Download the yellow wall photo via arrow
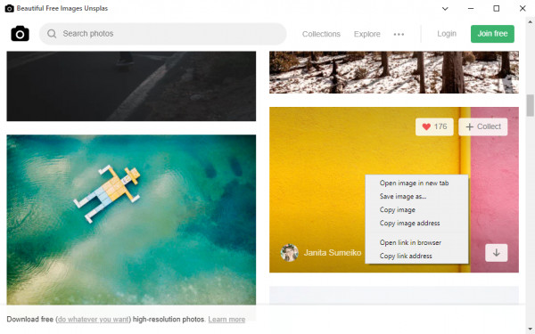Screen dimensions: 535x334 click(496, 253)
